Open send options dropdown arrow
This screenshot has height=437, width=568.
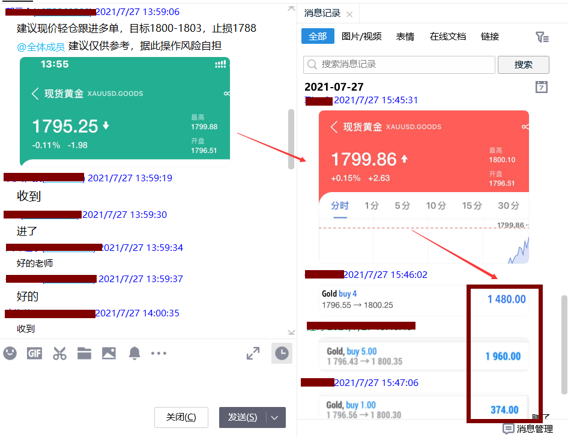click(275, 417)
